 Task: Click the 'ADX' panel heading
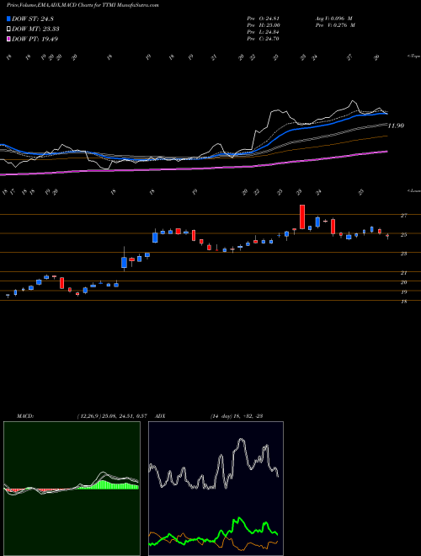pos(160,416)
